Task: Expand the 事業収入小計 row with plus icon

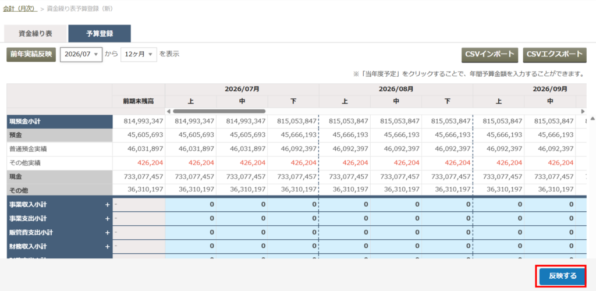Action: pos(108,205)
